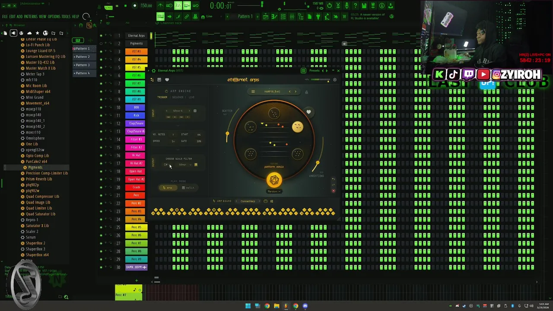553x311 pixels.
Task: Select split play mode
Action: [188, 188]
